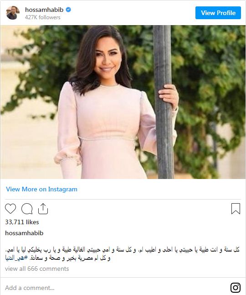This screenshot has width=246, height=295.
Task: Share the post using the share arrow icon
Action: 43,209
